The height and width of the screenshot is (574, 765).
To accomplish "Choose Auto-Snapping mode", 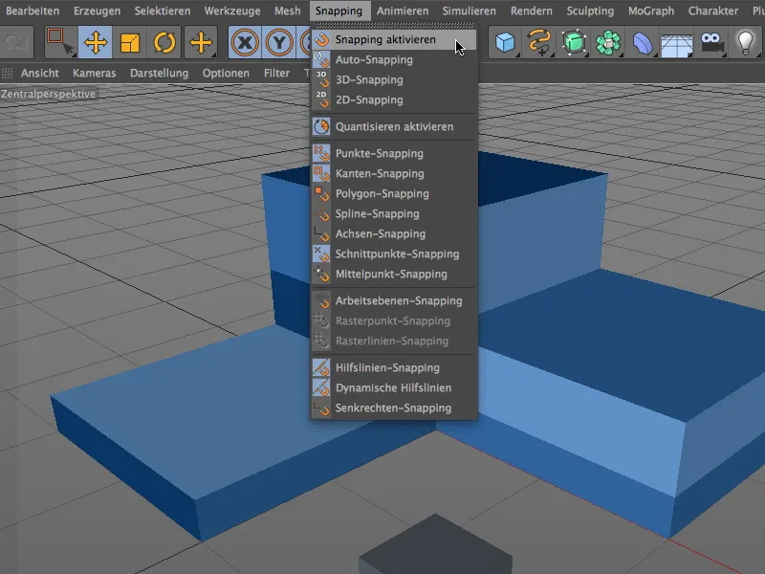I will tap(374, 60).
